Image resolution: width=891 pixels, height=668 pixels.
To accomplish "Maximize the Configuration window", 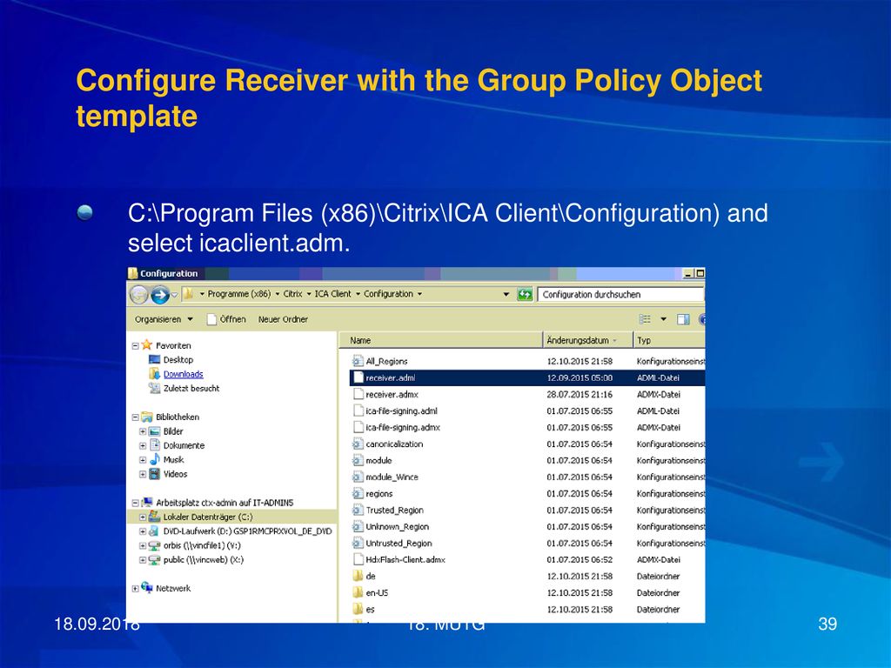I will 700,273.
